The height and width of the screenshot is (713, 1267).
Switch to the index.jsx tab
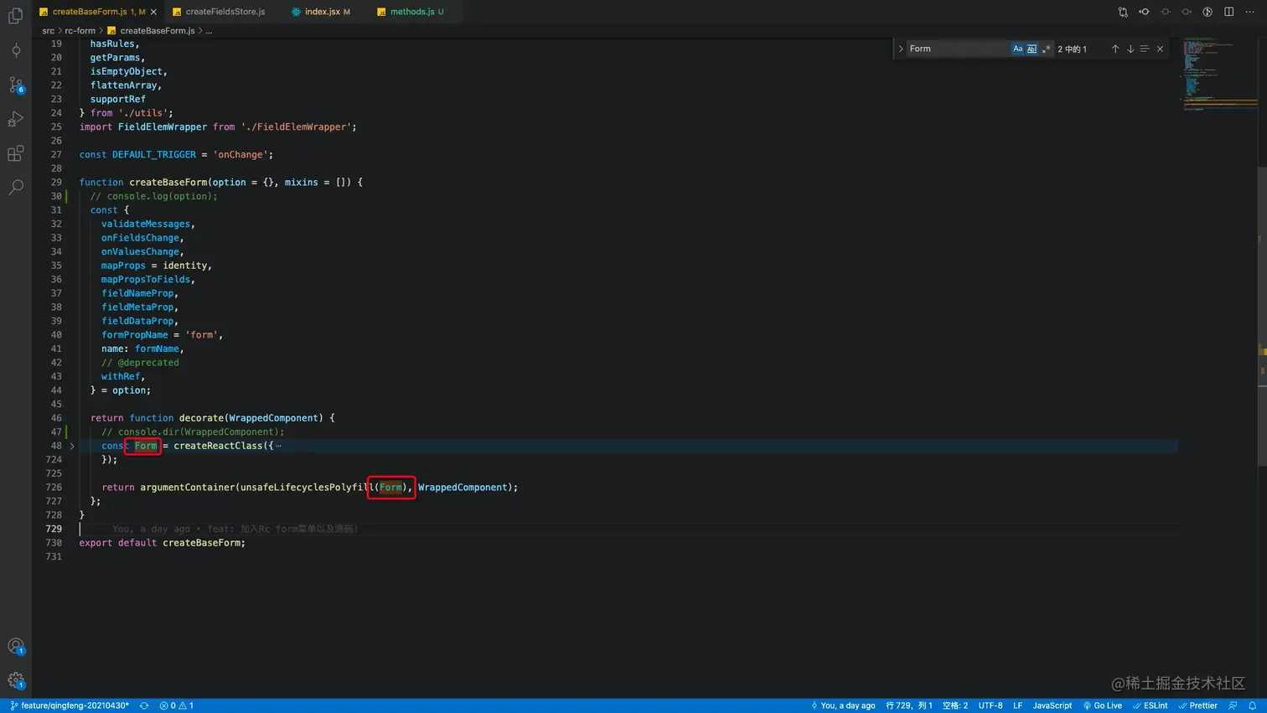pyautogui.click(x=321, y=12)
